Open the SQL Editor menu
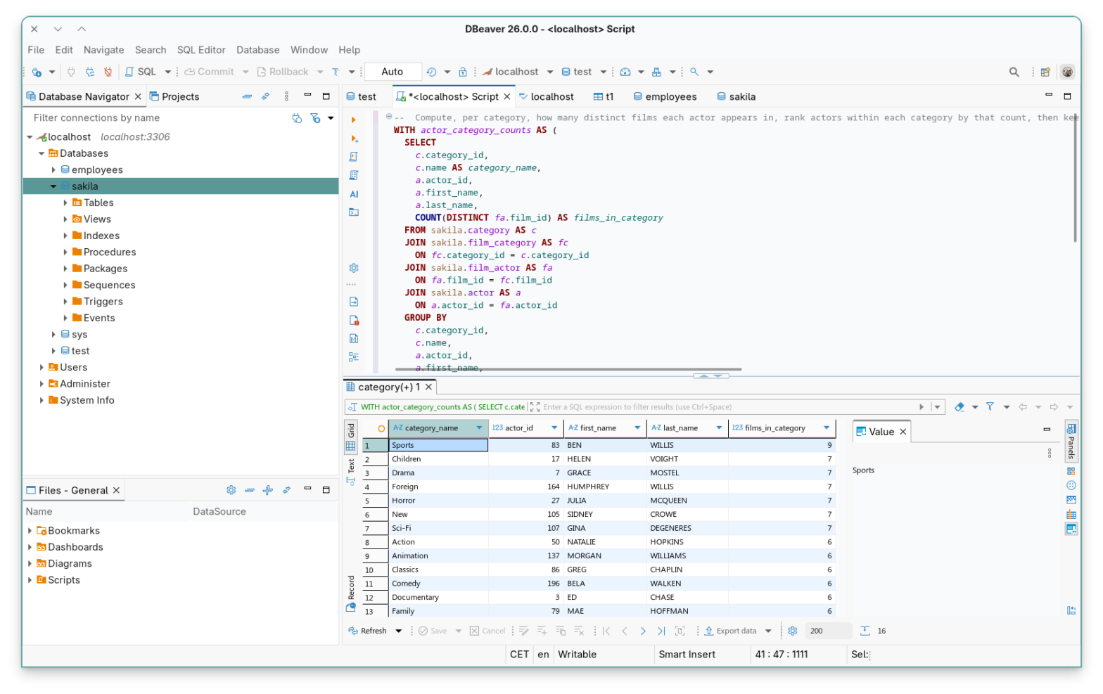Image resolution: width=1103 pixels, height=694 pixels. [201, 50]
